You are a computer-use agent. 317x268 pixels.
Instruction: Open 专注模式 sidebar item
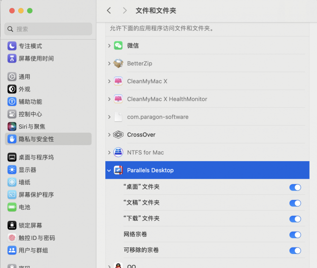pyautogui.click(x=48, y=46)
